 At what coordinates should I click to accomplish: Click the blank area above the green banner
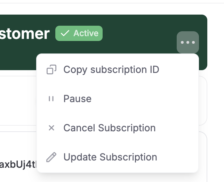coord(104,9)
